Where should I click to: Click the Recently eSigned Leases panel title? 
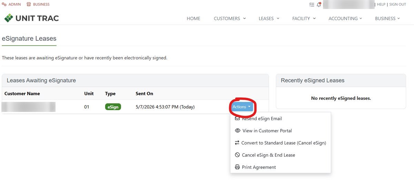[x=313, y=80]
